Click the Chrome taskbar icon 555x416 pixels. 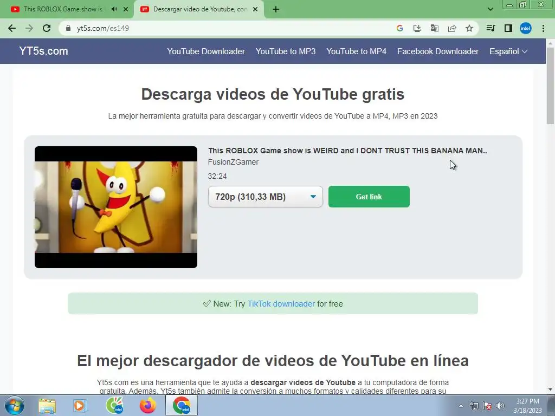[x=182, y=406]
